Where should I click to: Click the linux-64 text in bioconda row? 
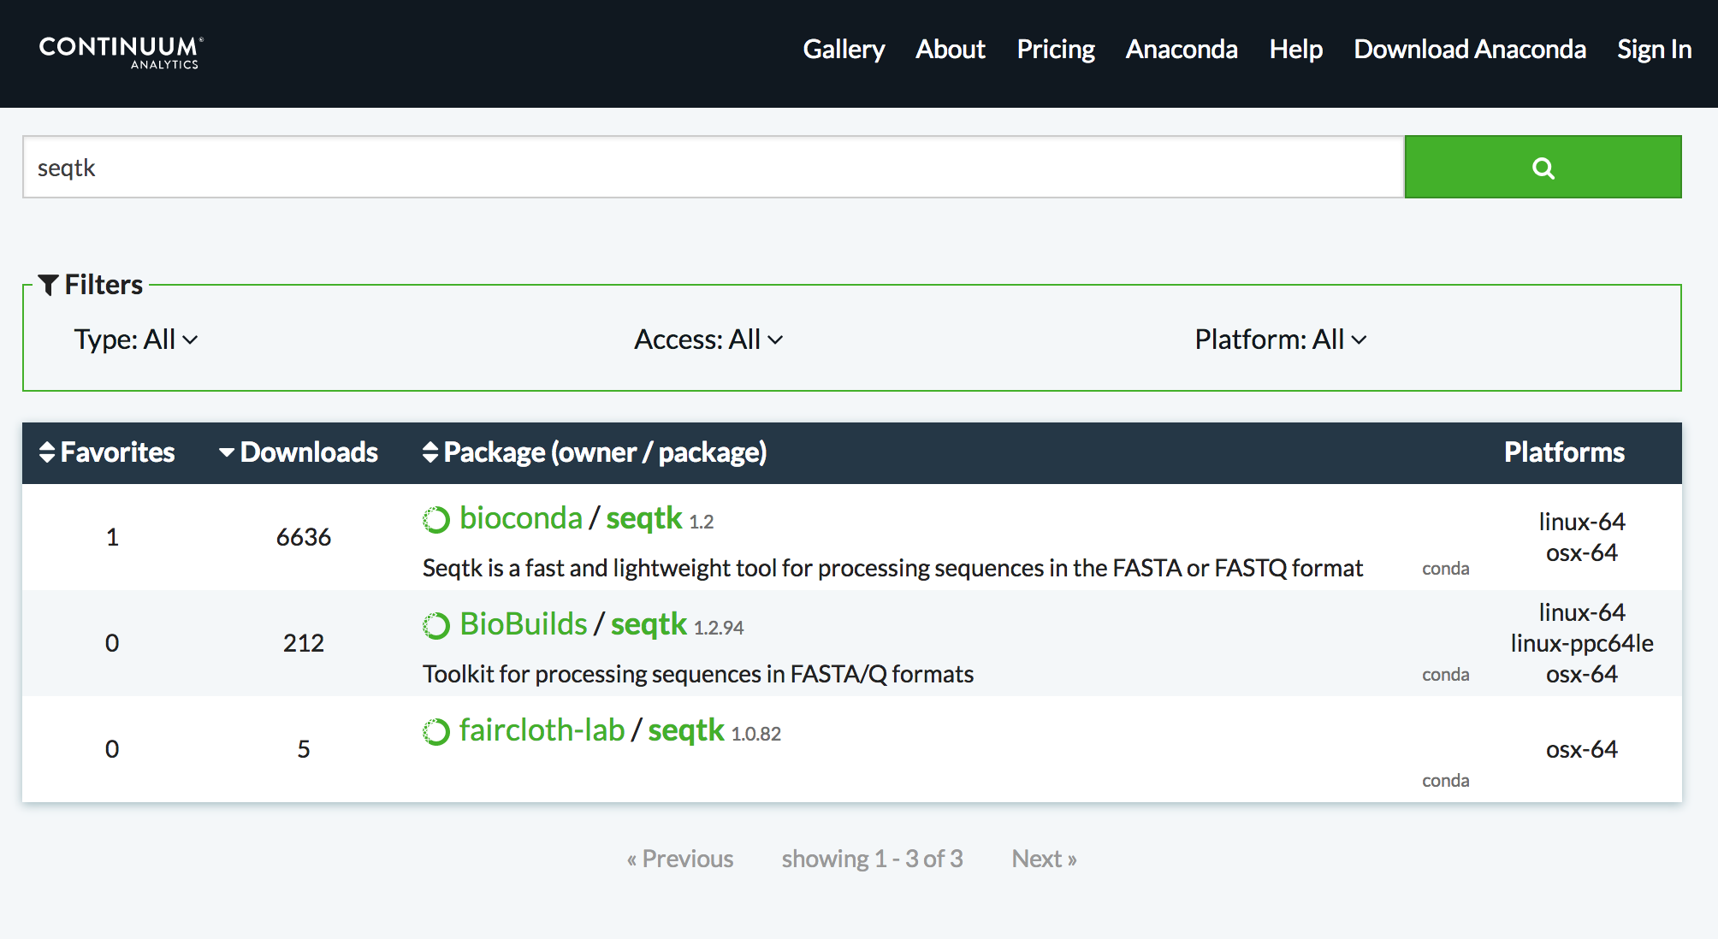point(1582,522)
